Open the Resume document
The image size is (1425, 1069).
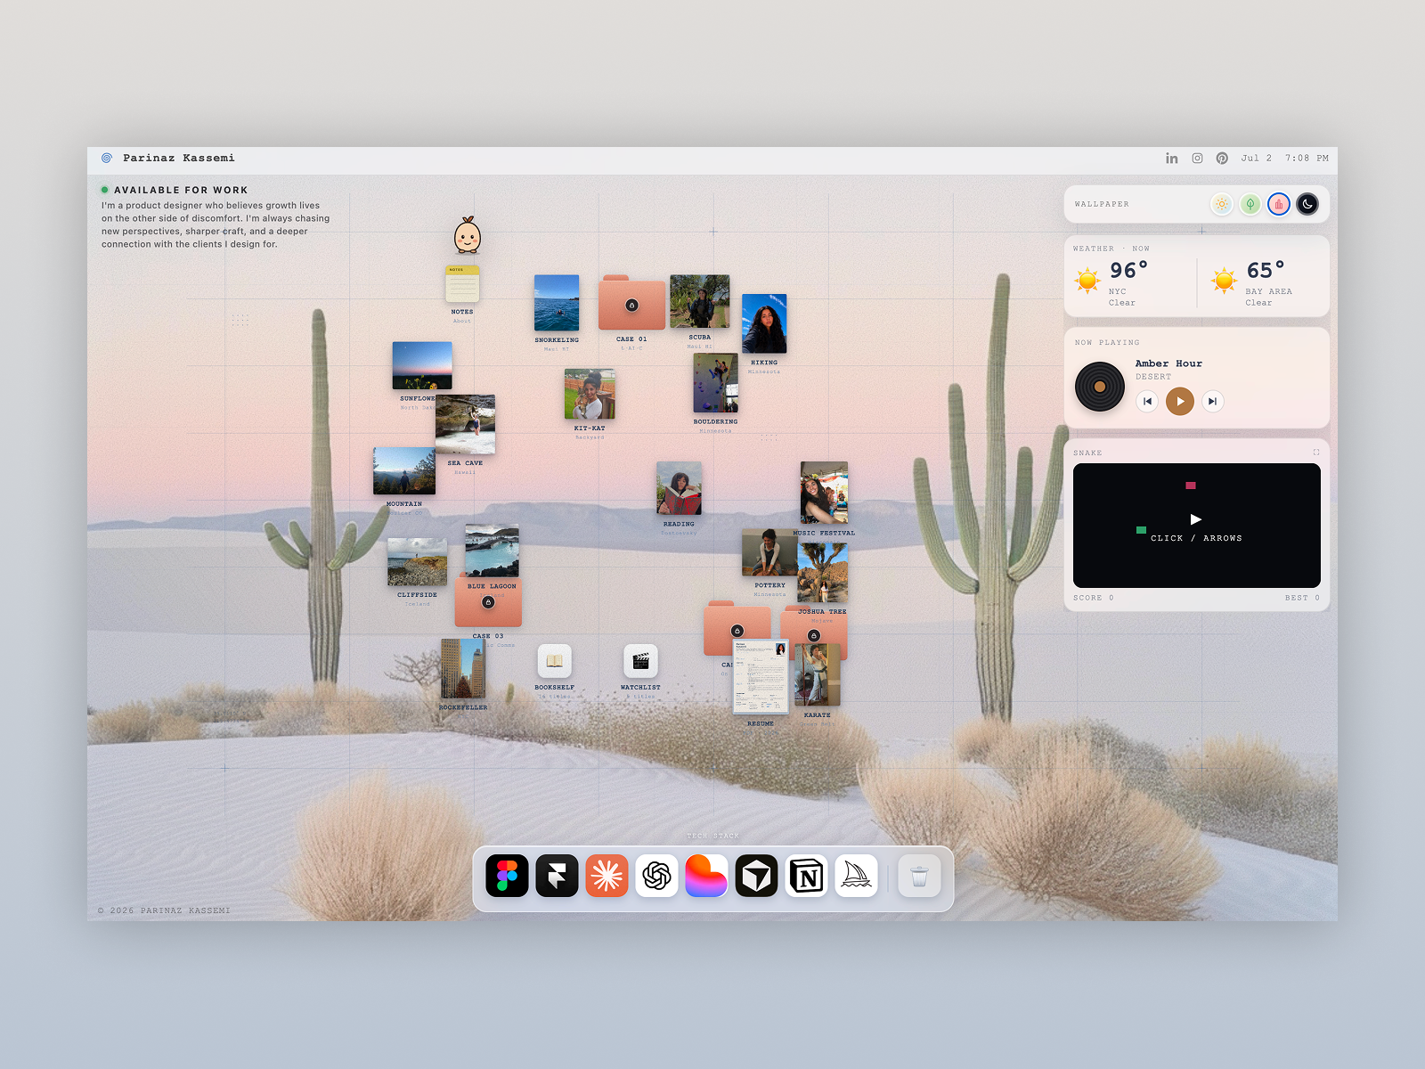761,676
